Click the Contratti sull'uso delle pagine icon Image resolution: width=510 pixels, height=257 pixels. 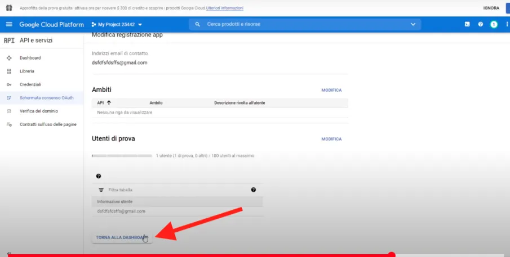click(x=9, y=124)
